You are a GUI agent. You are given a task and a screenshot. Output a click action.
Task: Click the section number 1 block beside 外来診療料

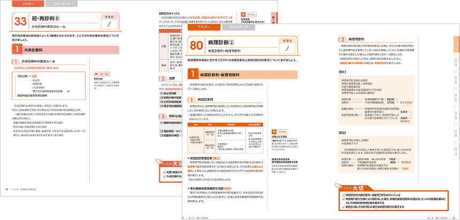[x=17, y=50]
